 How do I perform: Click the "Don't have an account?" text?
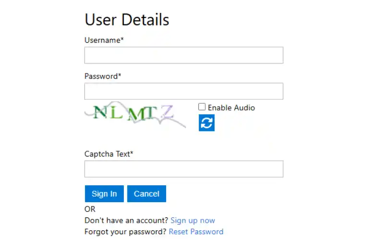(126, 220)
